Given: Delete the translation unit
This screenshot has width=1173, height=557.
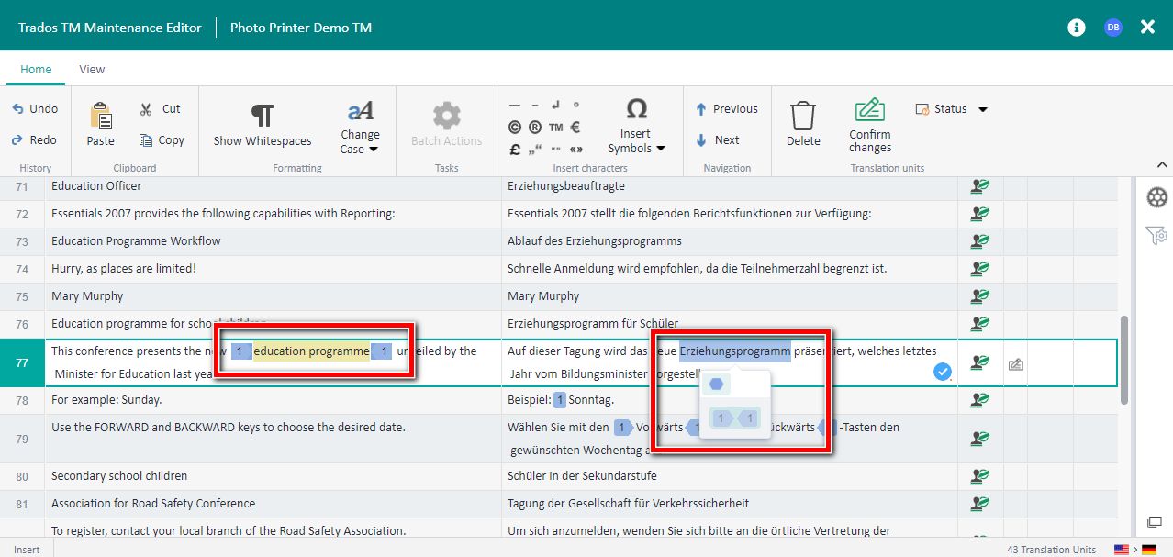Looking at the screenshot, I should tap(803, 124).
